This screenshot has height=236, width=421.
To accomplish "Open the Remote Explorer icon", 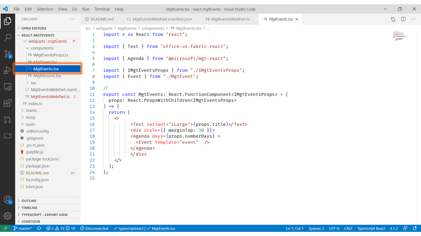I will pyautogui.click(x=7, y=87).
